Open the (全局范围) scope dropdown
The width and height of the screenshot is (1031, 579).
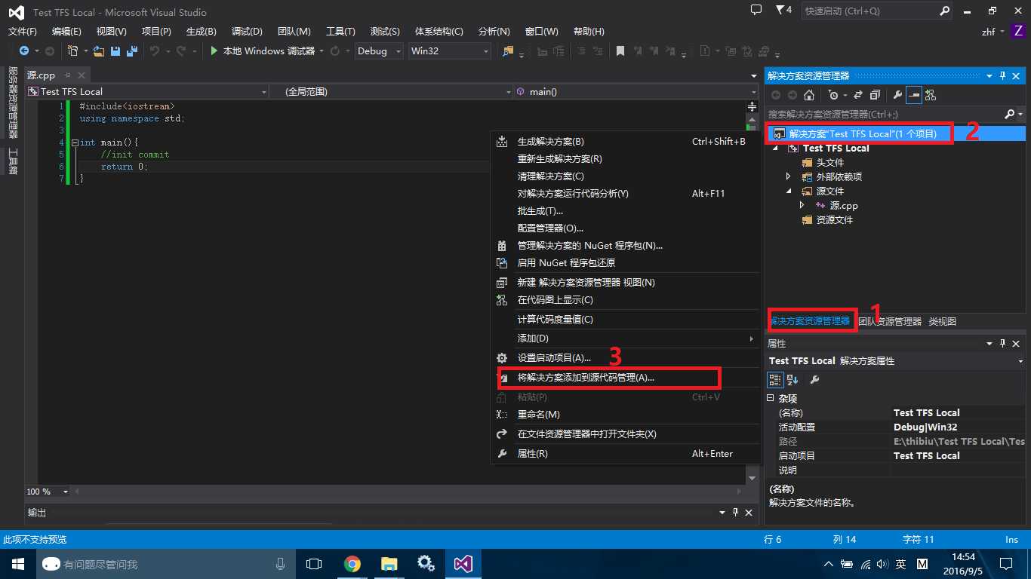pyautogui.click(x=508, y=91)
